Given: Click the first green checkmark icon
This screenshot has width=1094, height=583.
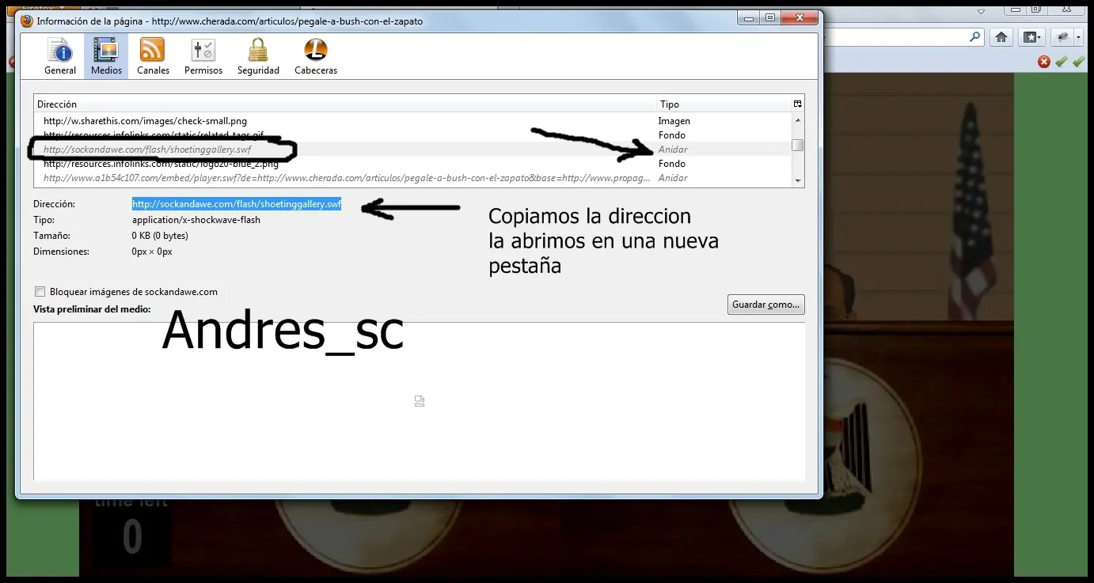Looking at the screenshot, I should (x=1062, y=62).
